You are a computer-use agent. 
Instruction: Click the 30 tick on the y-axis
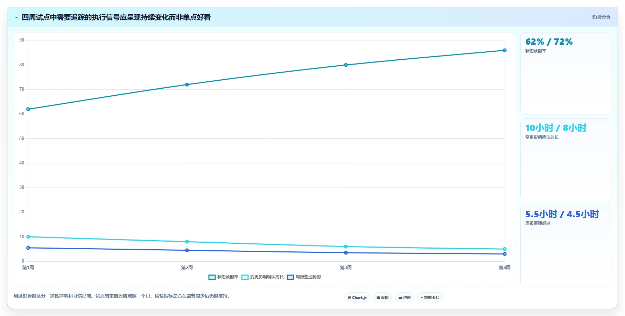point(22,188)
